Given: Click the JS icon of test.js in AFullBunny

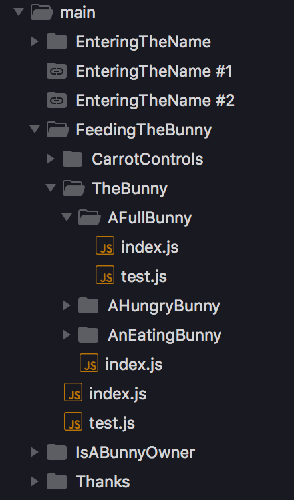Looking at the screenshot, I should [x=105, y=275].
